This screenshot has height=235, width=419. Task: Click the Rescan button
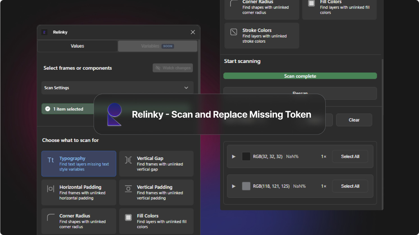300,93
